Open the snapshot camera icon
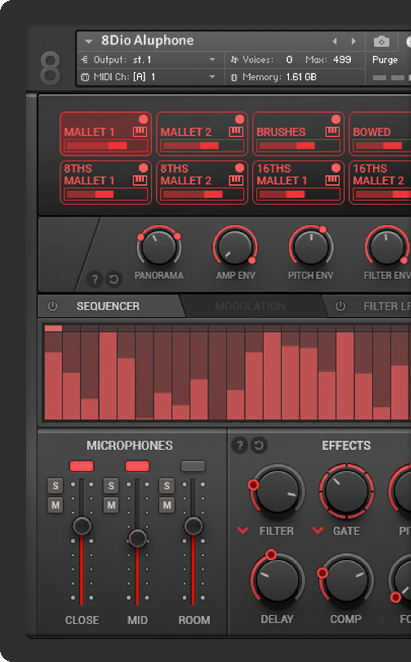 tap(381, 42)
